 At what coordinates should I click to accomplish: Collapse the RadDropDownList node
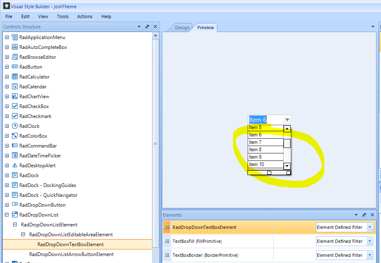[7, 215]
